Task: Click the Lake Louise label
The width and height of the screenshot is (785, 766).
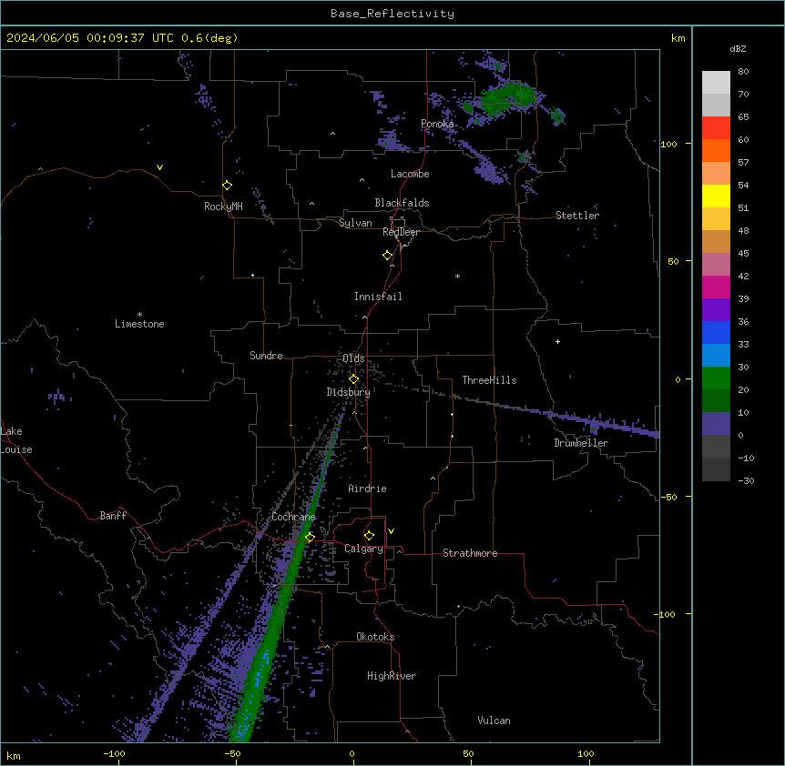Action: coord(16,440)
